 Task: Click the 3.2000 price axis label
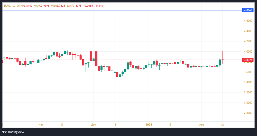[x=248, y=93]
